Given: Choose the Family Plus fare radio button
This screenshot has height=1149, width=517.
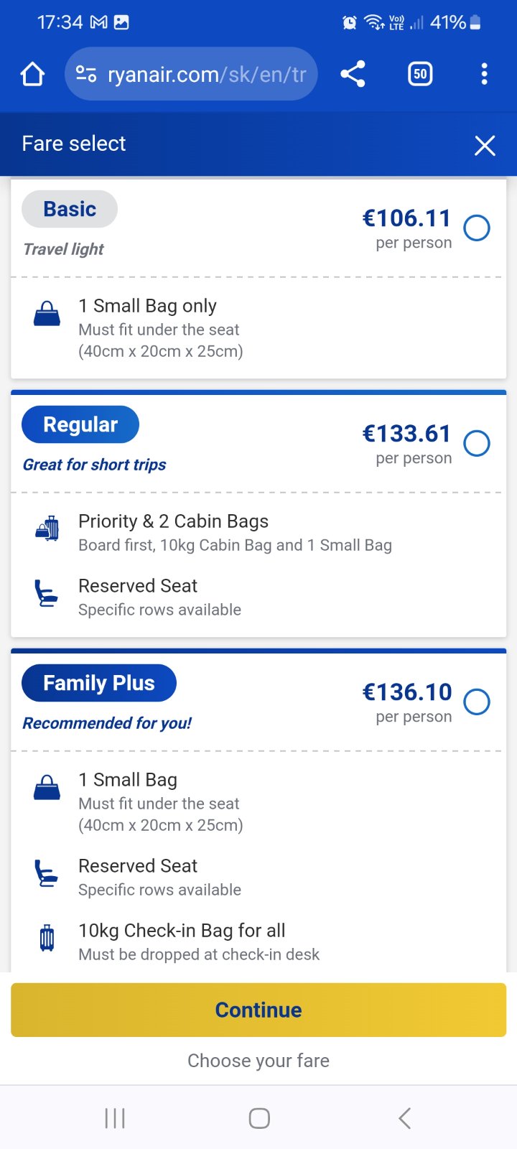Looking at the screenshot, I should [477, 702].
